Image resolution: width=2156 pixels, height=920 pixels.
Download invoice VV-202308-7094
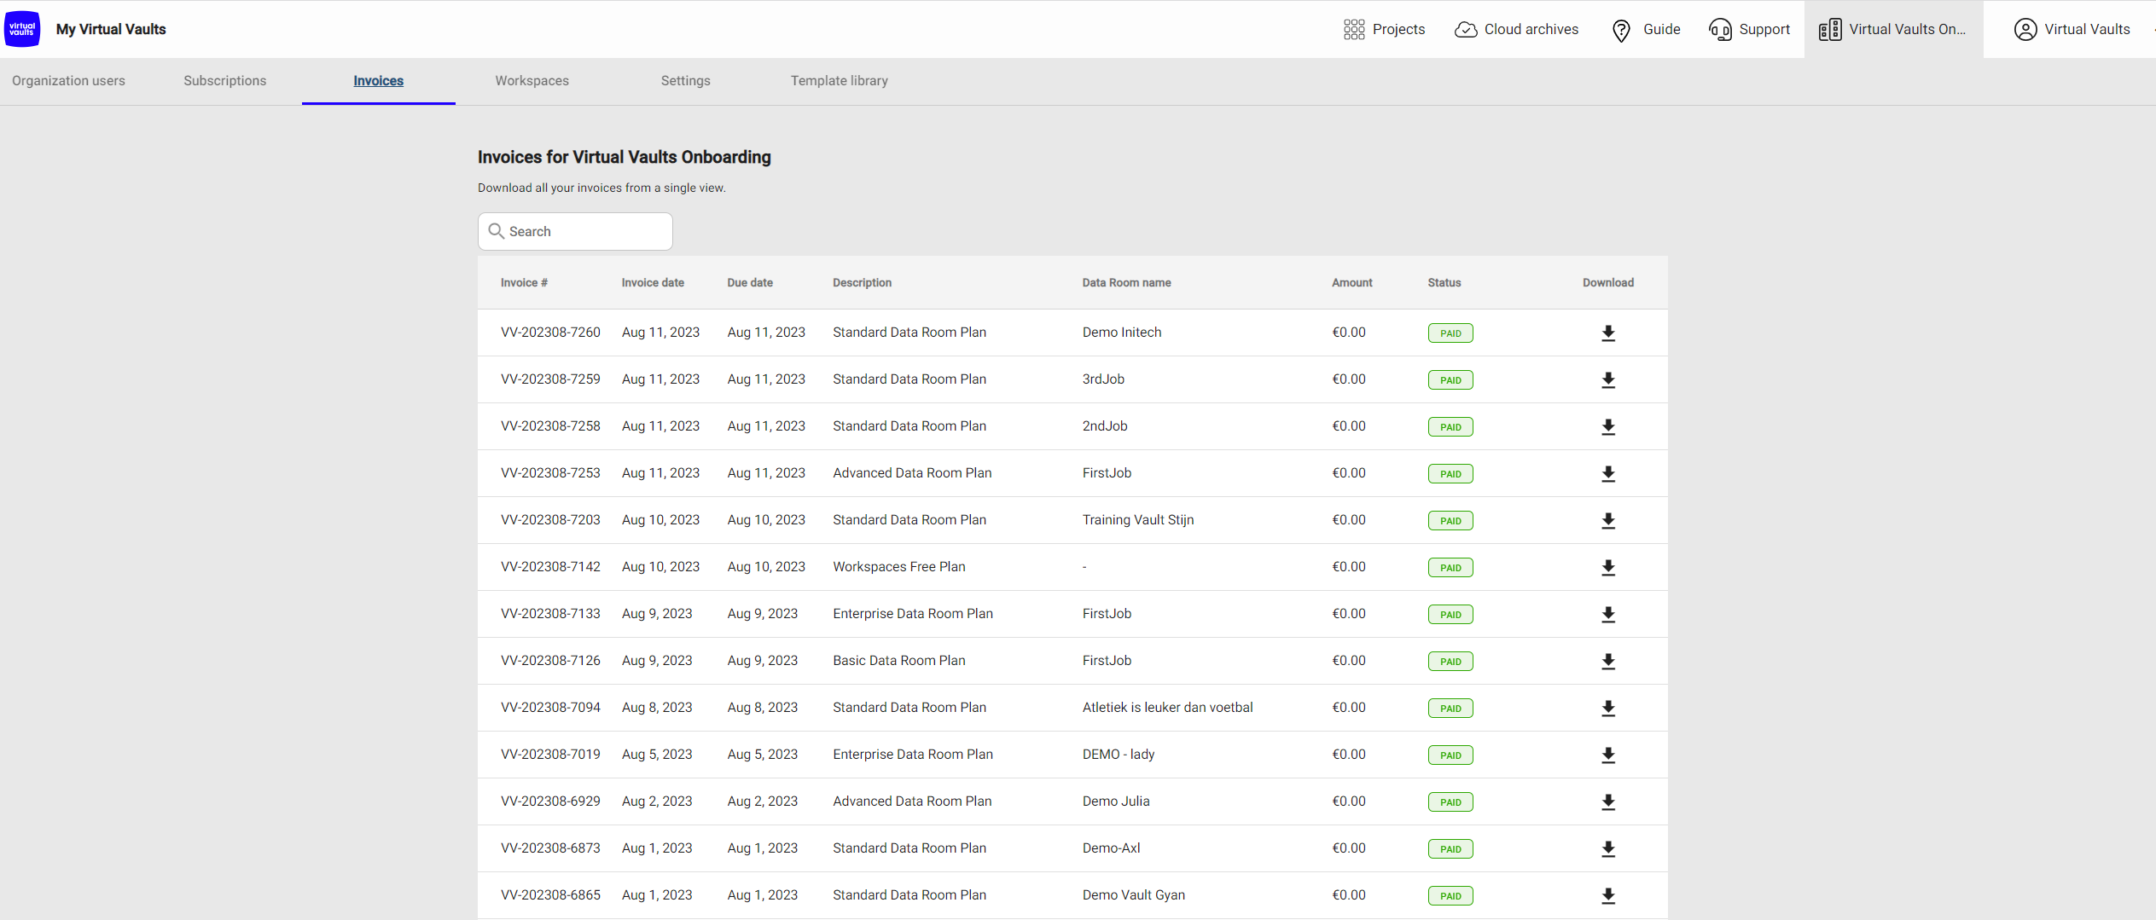point(1608,709)
